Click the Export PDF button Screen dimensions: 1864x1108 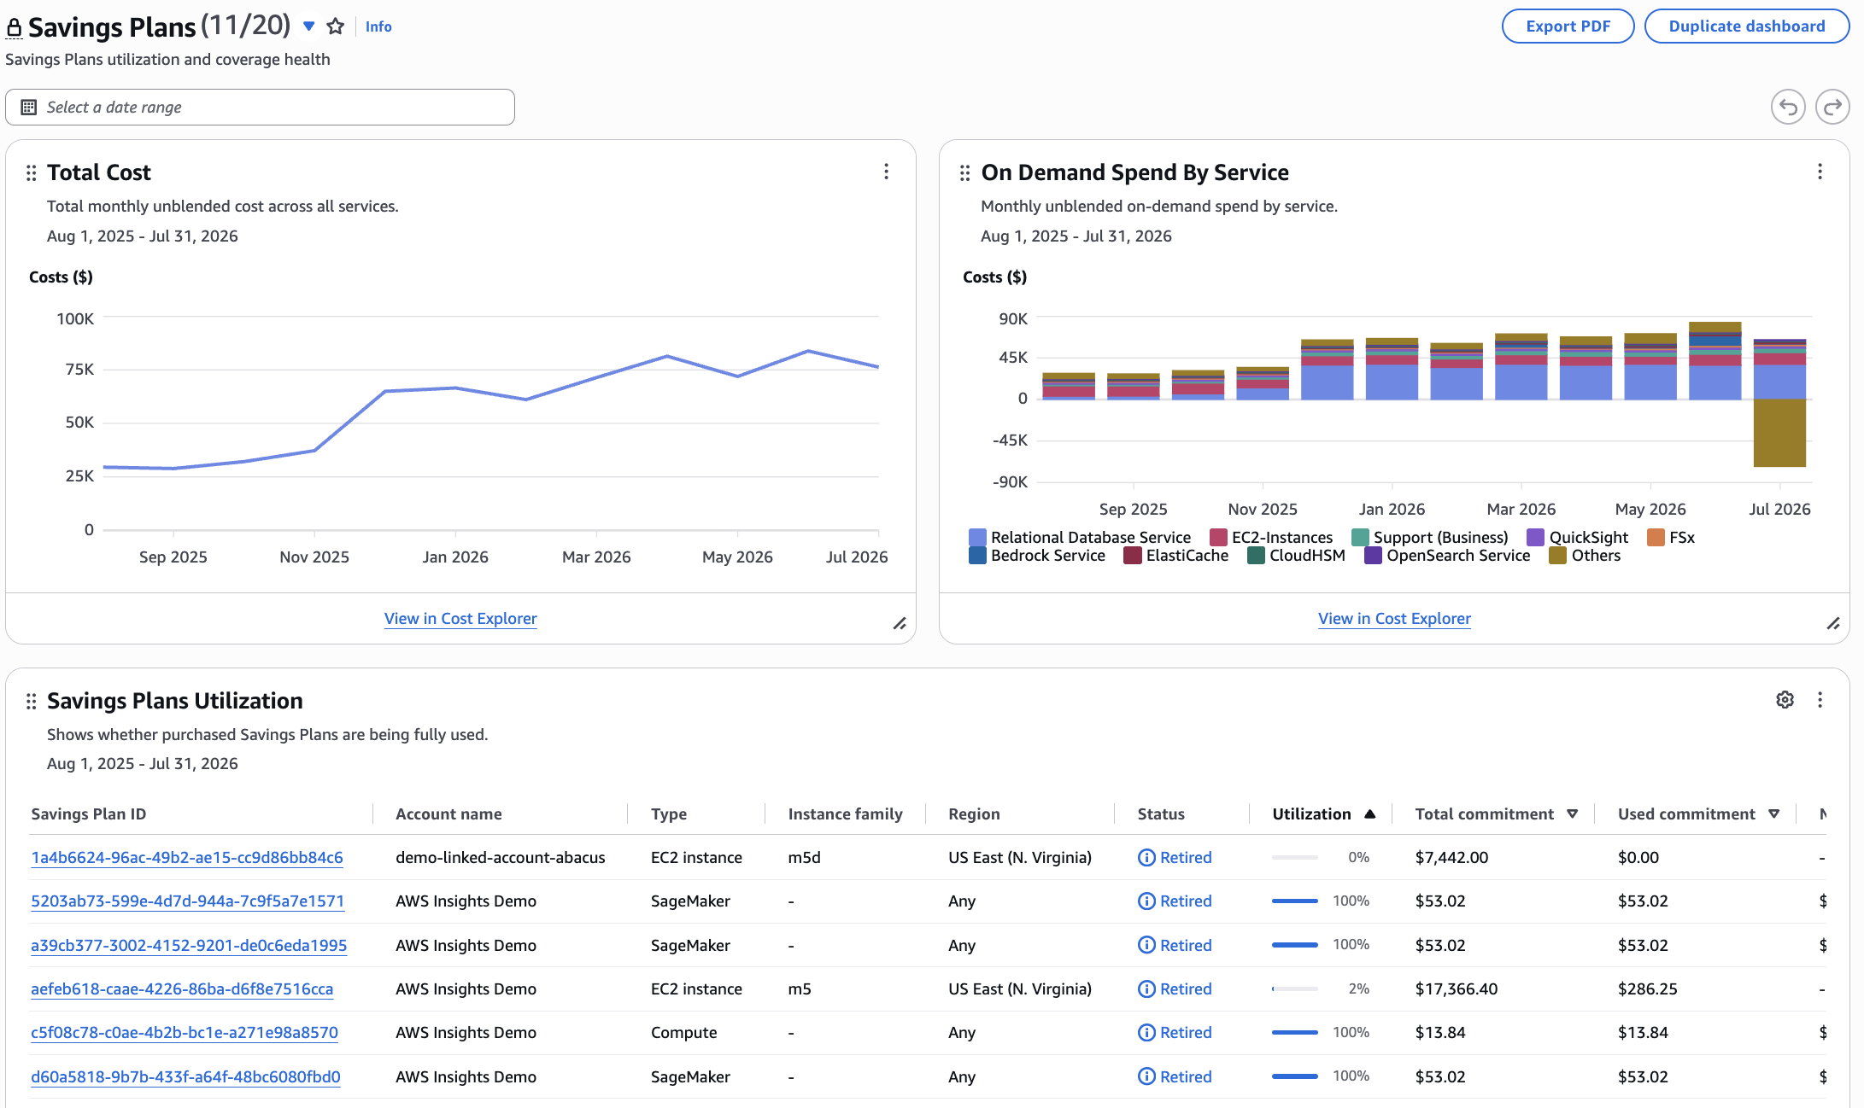[x=1568, y=26]
